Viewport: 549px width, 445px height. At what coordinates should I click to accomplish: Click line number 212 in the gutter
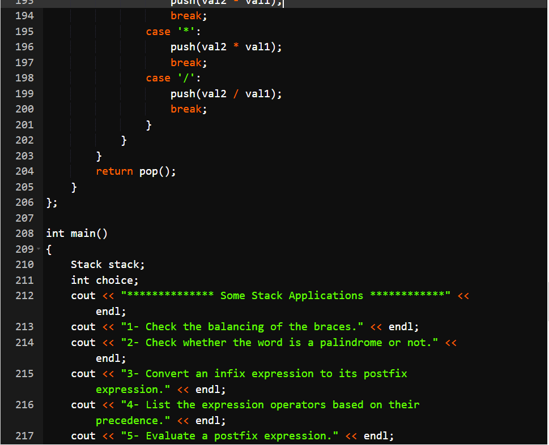(24, 295)
